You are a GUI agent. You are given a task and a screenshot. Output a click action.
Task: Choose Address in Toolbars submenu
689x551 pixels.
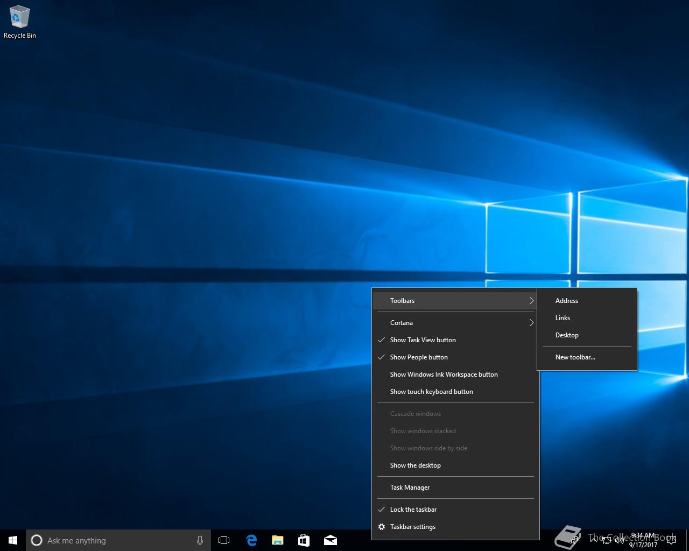[566, 301]
